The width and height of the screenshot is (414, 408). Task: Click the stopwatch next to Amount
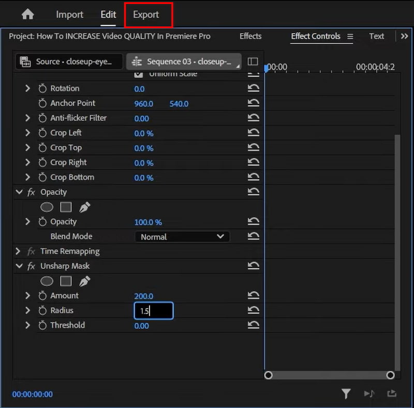[43, 296]
